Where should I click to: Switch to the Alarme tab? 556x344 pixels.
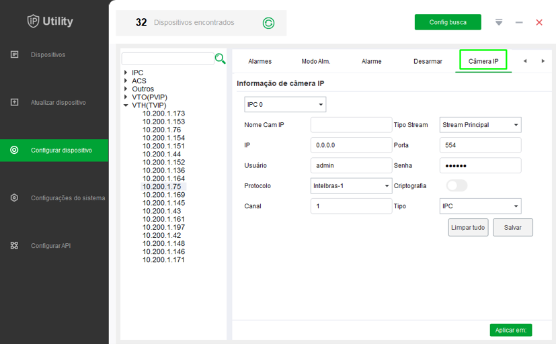tap(372, 61)
